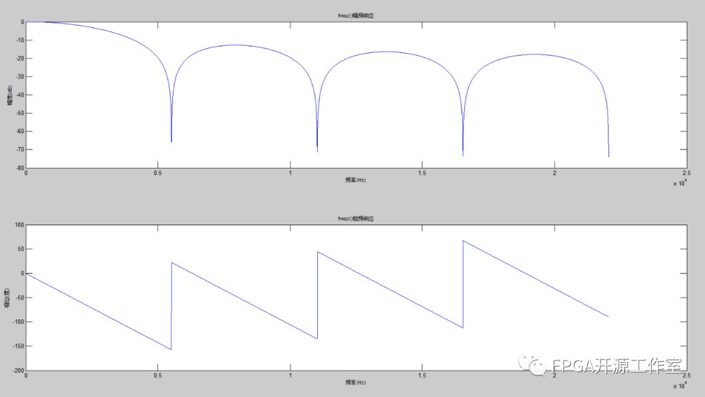Image resolution: width=705 pixels, height=397 pixels.
Task: Click the x10⁴ exponent below the magnitude plot
Action: coord(679,183)
